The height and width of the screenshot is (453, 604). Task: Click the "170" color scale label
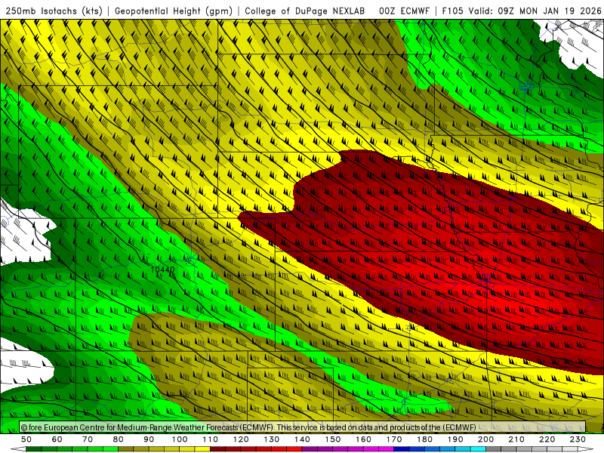pyautogui.click(x=394, y=439)
